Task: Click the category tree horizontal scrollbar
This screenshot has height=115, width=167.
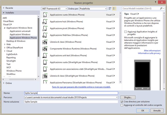Action: [22, 79]
